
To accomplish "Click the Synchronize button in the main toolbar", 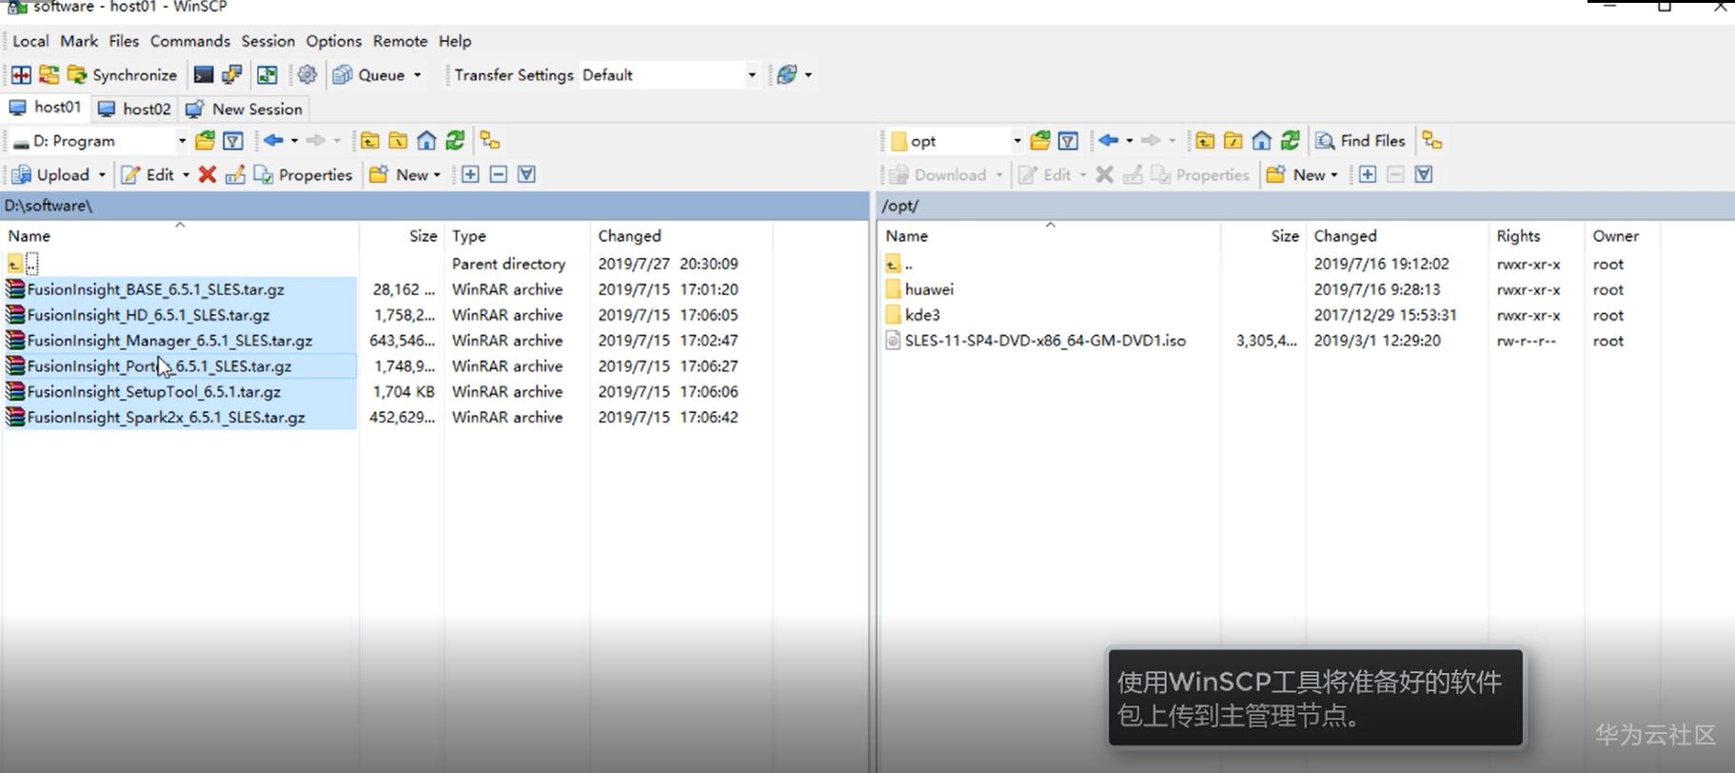I will (122, 74).
